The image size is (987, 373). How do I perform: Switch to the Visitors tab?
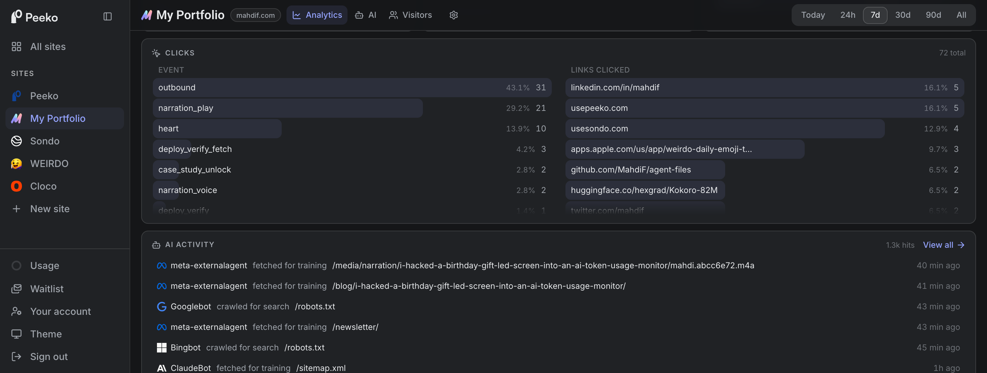410,15
